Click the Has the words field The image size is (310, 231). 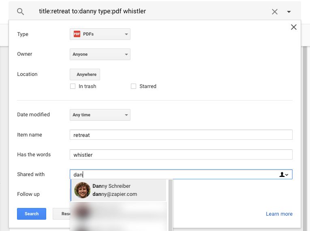(x=181, y=155)
